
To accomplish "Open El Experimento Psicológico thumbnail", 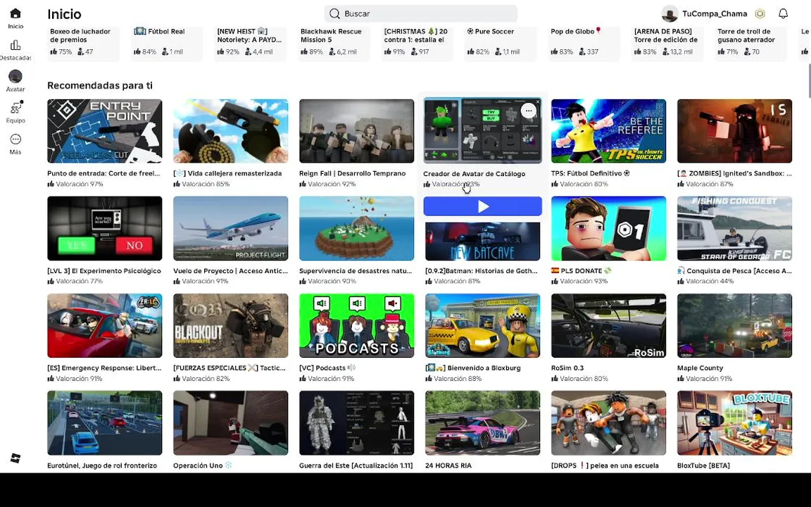I will click(104, 228).
